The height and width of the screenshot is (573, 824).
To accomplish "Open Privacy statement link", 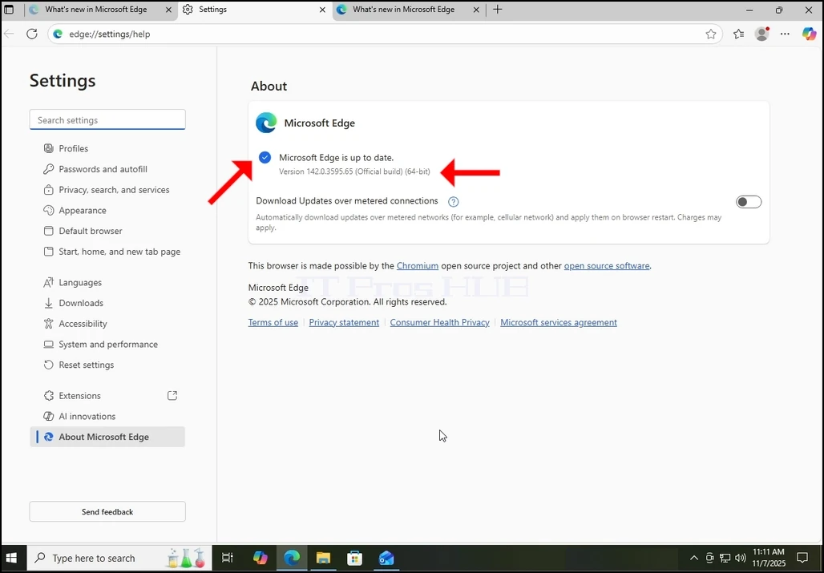I will [344, 322].
